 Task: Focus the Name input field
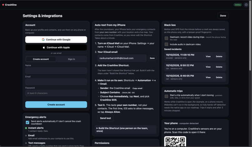[56, 71]
